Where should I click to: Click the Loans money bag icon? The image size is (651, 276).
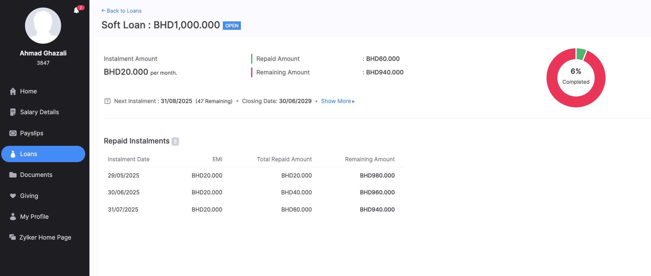click(13, 154)
